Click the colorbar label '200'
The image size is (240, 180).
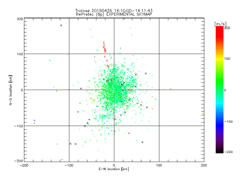pyautogui.click(x=227, y=28)
